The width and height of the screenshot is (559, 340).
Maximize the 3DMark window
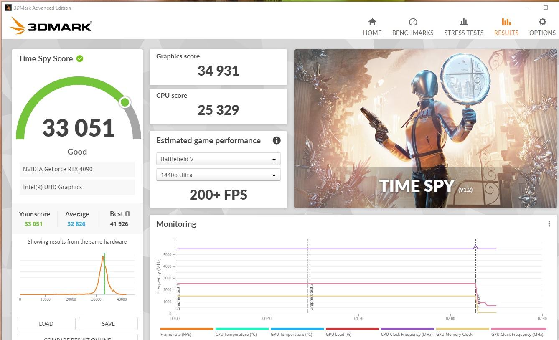tap(545, 8)
